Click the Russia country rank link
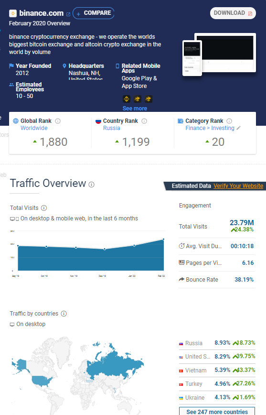The image size is (266, 415). coord(112,128)
